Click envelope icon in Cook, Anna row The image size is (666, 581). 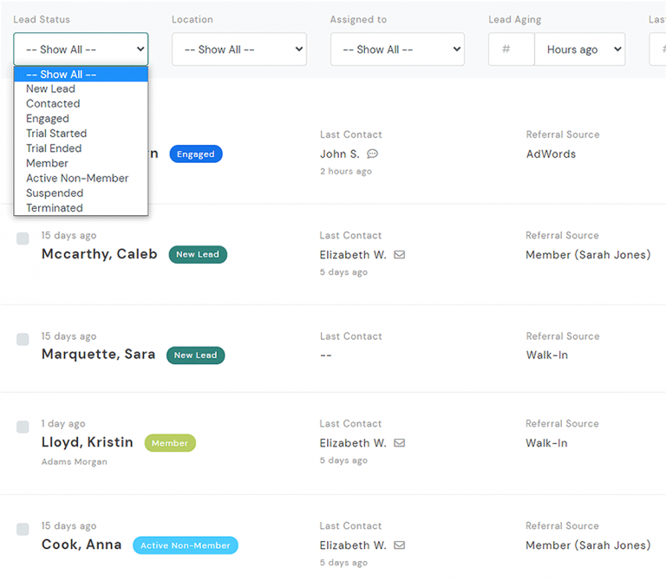pos(400,545)
